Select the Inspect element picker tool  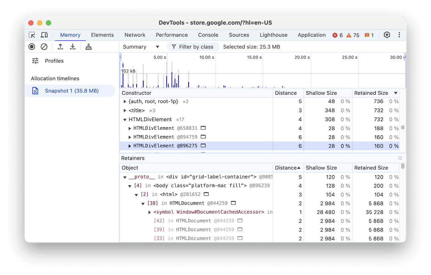(32, 35)
